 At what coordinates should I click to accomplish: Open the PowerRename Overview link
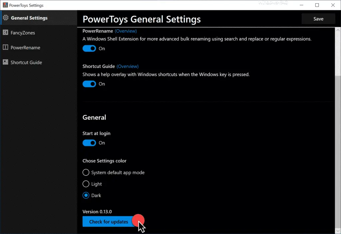[126, 31]
